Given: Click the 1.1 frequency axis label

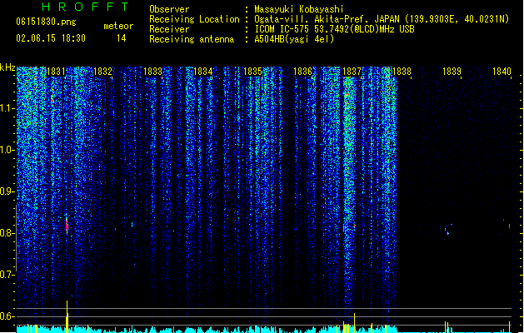Looking at the screenshot, I should [x=7, y=108].
